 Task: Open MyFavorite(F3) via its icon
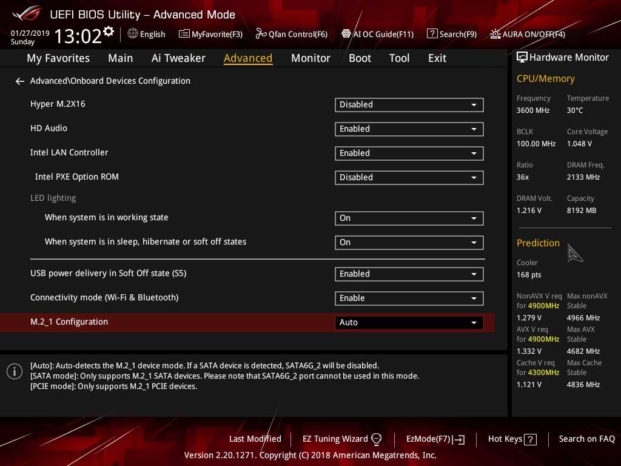point(184,34)
